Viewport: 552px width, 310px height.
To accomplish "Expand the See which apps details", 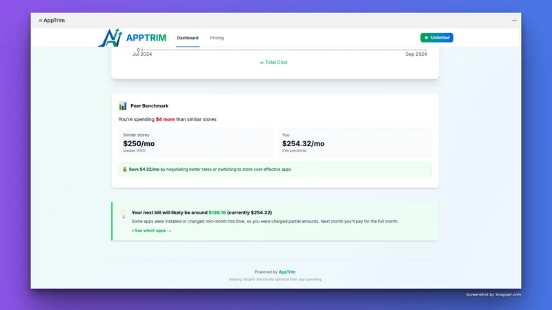I will pos(152,231).
